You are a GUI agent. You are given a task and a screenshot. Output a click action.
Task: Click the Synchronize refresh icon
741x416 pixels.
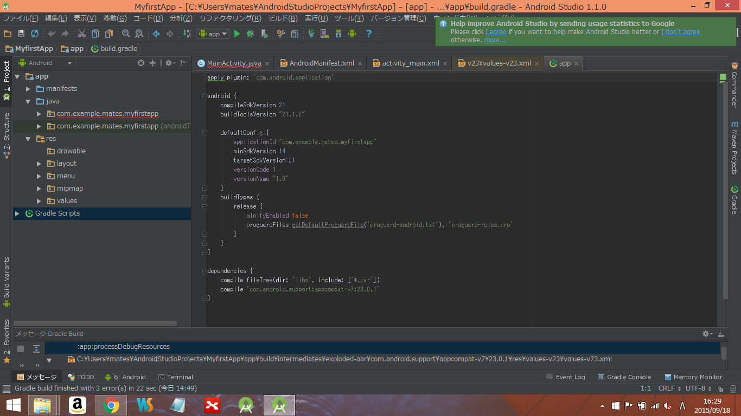(x=34, y=34)
